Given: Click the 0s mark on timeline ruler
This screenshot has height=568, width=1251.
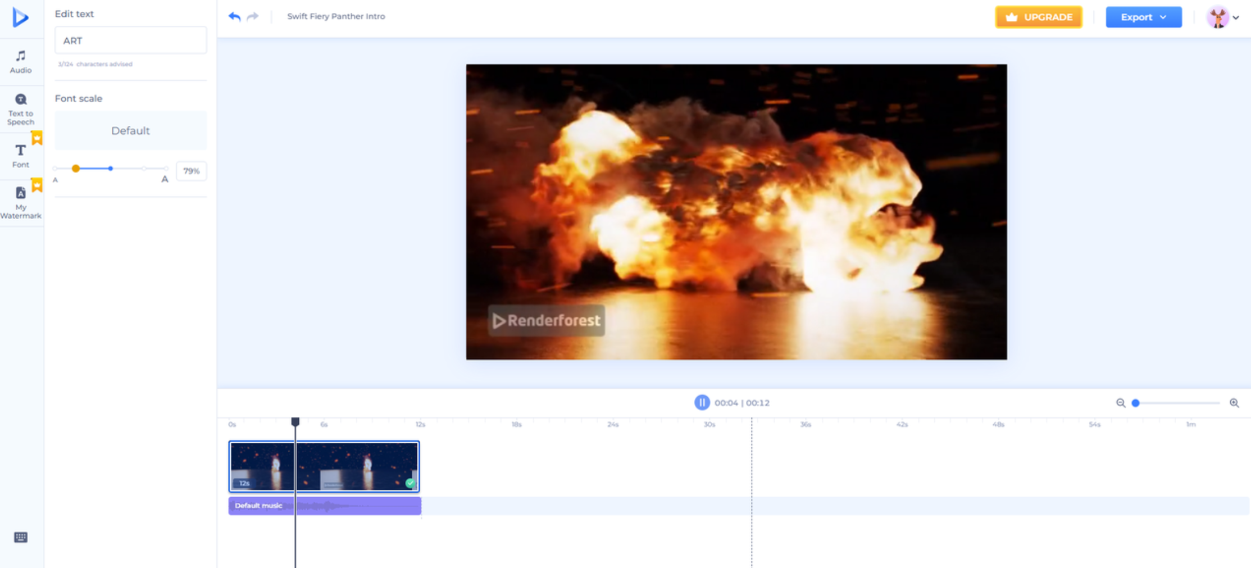Looking at the screenshot, I should (x=232, y=425).
